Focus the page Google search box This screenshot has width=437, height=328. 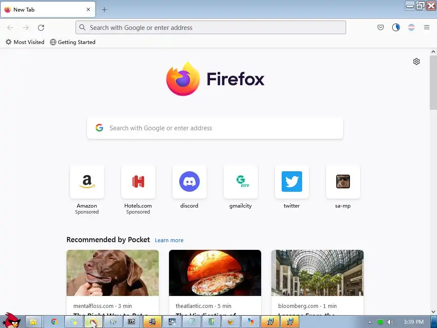coord(215,128)
